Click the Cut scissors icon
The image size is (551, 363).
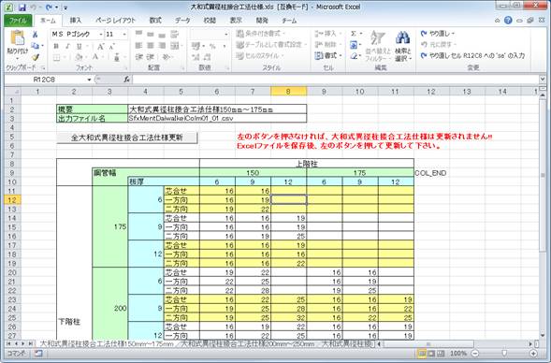pyautogui.click(x=36, y=35)
